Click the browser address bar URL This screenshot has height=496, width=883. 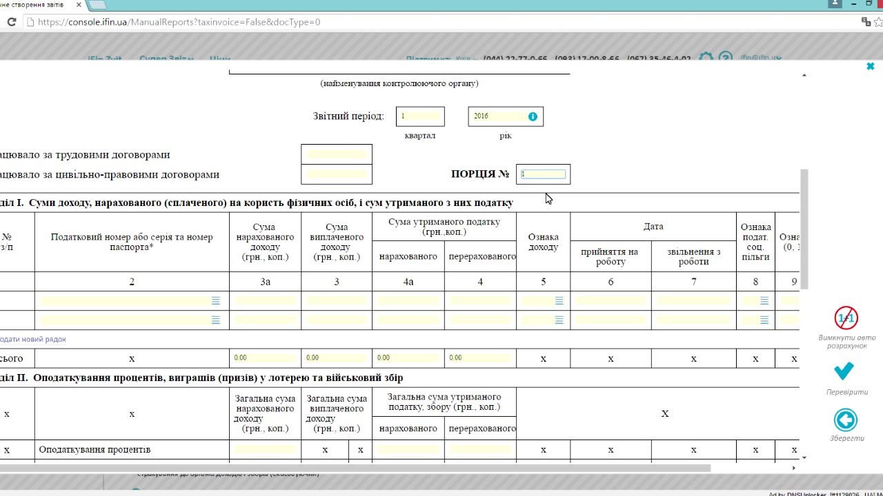tap(179, 22)
